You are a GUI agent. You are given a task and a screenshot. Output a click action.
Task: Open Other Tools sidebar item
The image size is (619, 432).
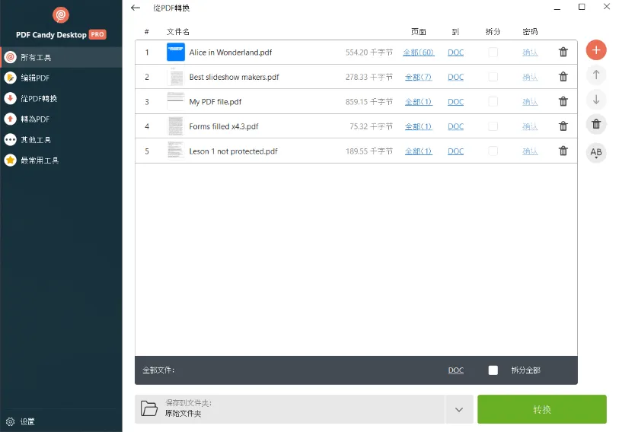(x=61, y=139)
